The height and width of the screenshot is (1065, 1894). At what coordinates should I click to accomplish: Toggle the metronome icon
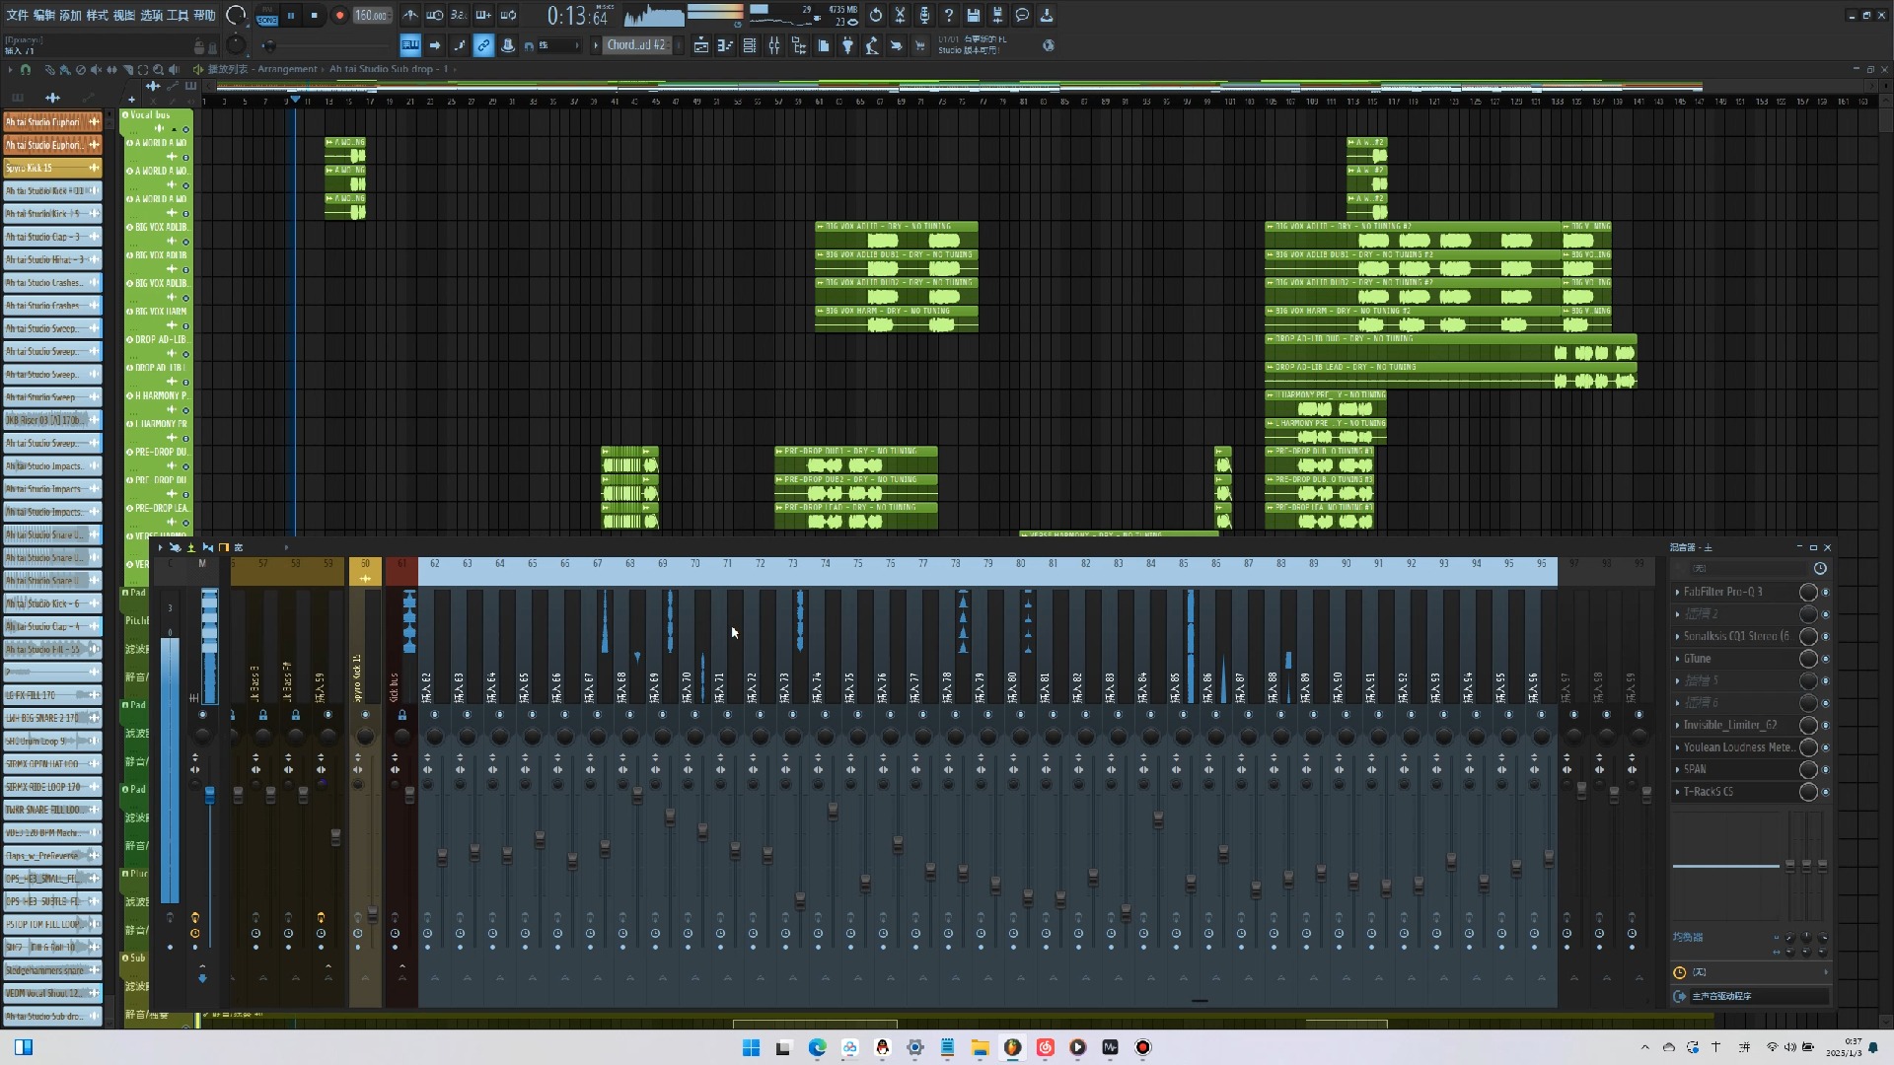click(x=409, y=15)
